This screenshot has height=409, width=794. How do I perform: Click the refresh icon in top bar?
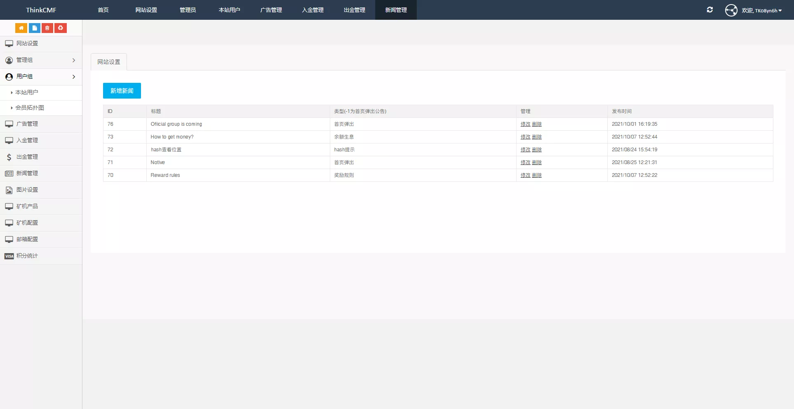[709, 10]
